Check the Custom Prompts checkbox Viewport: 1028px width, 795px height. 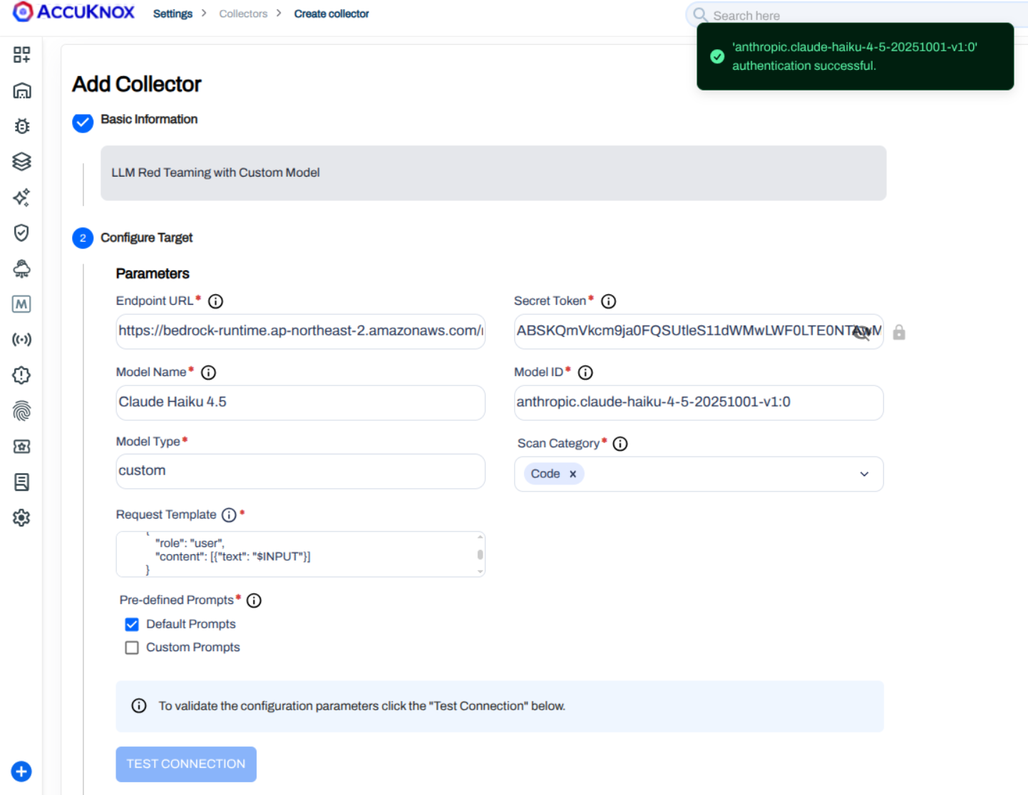click(132, 648)
